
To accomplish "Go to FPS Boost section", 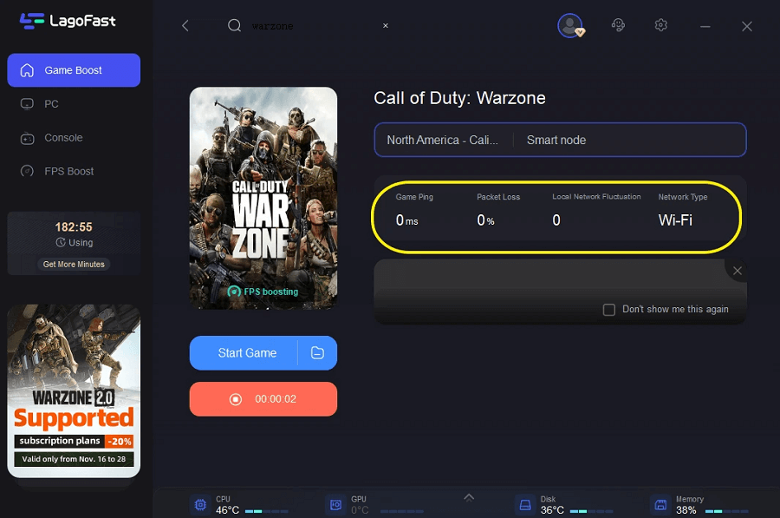I will pos(68,172).
